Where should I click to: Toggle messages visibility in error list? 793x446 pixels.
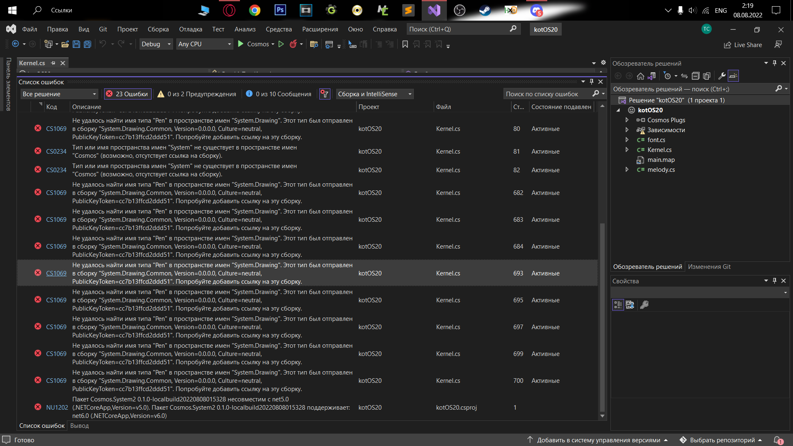point(278,94)
